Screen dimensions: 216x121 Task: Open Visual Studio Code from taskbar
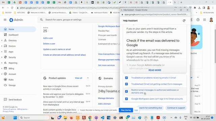(102, 118)
